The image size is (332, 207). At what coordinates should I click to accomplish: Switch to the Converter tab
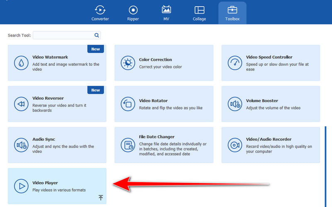click(x=100, y=13)
